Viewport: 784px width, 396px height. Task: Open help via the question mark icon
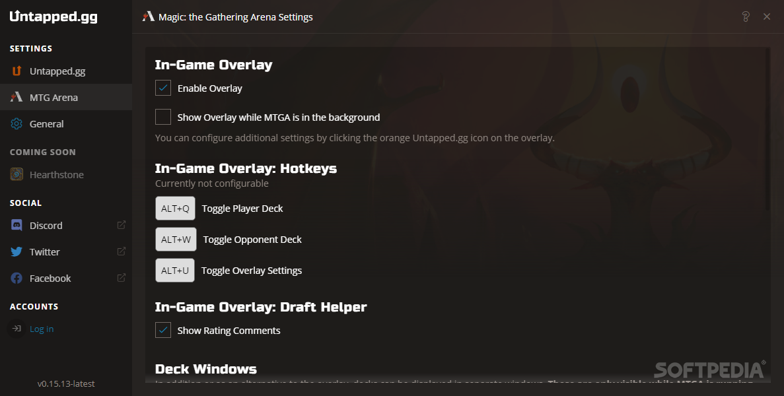[746, 16]
